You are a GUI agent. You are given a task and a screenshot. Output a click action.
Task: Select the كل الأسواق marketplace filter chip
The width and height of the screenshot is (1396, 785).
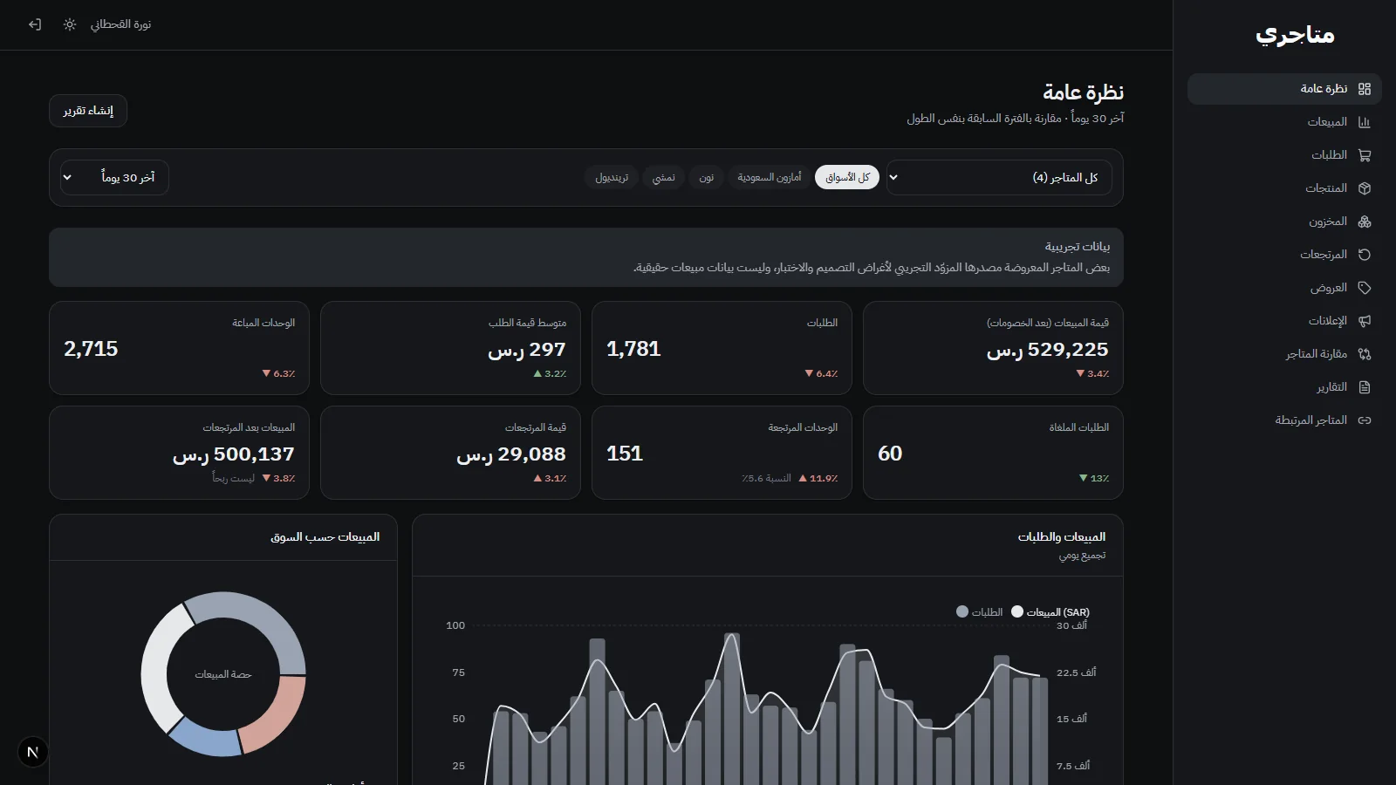(x=847, y=177)
